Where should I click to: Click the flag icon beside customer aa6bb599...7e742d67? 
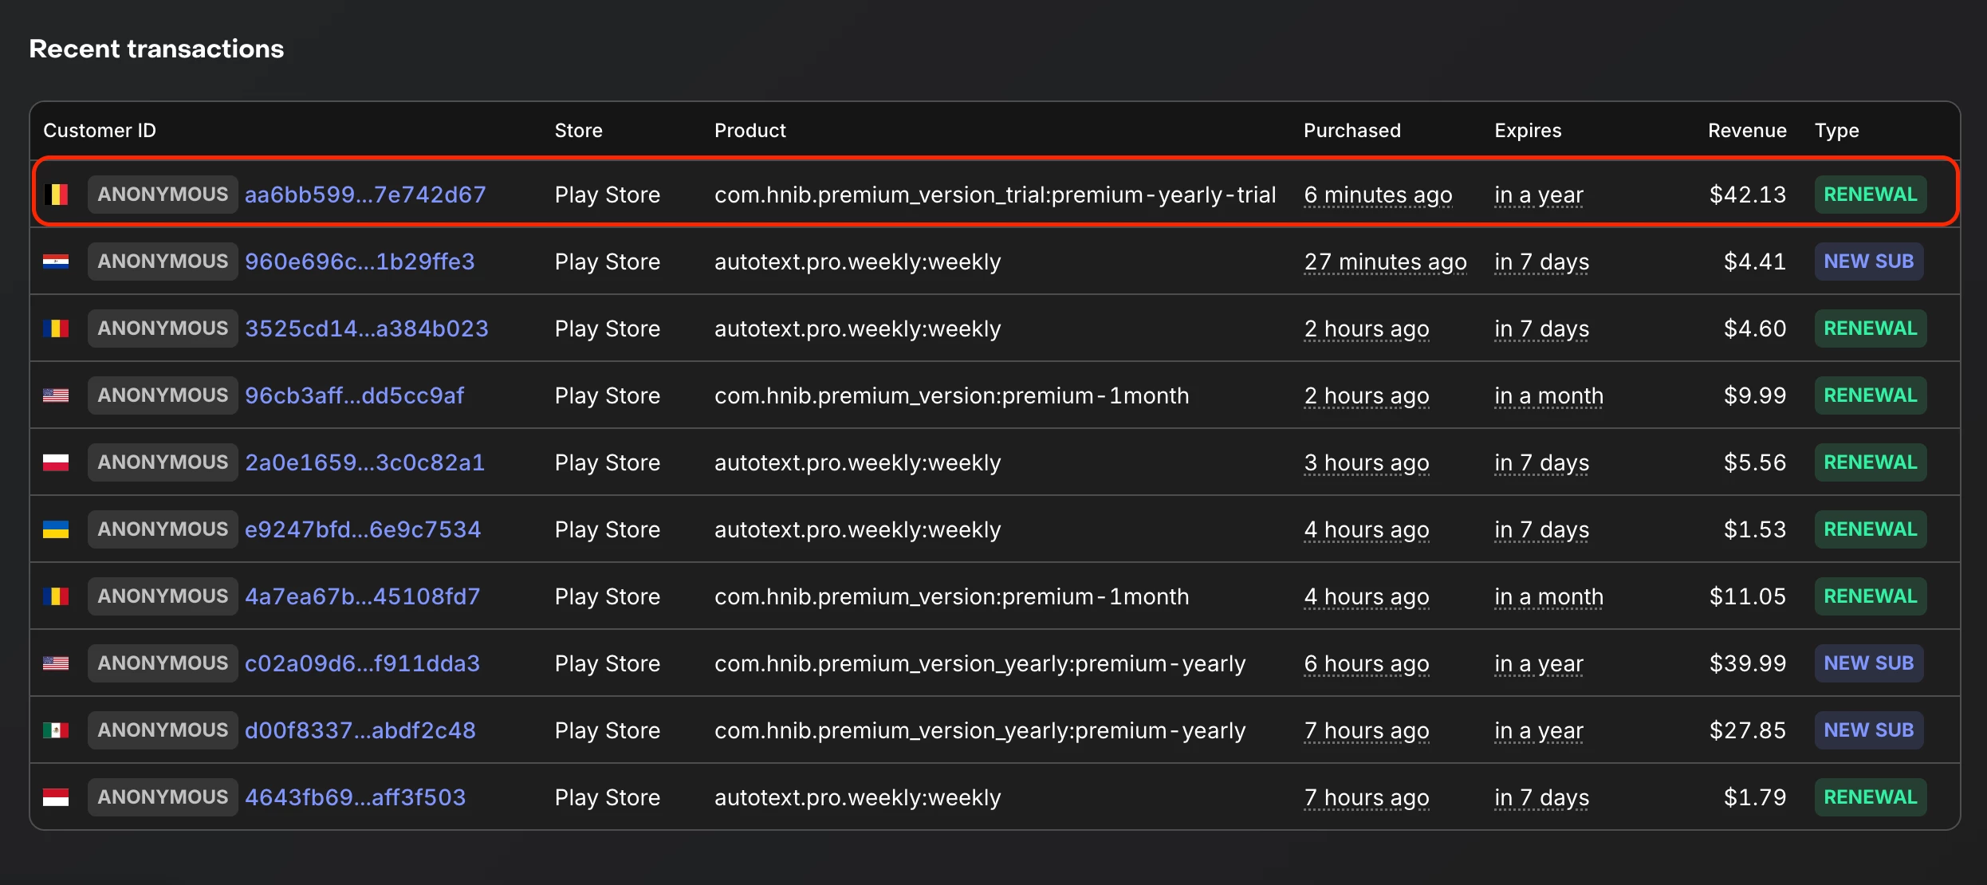[x=56, y=195]
